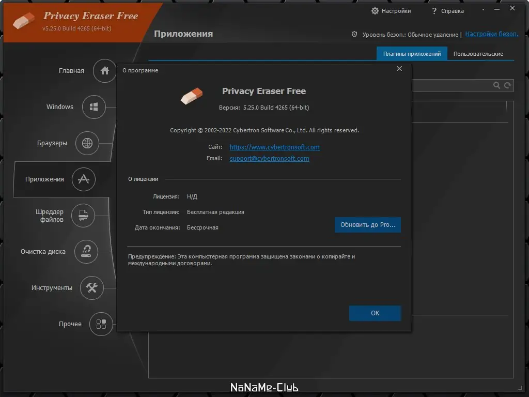Select the Главная menu label
The height and width of the screenshot is (397, 529).
(x=71, y=70)
